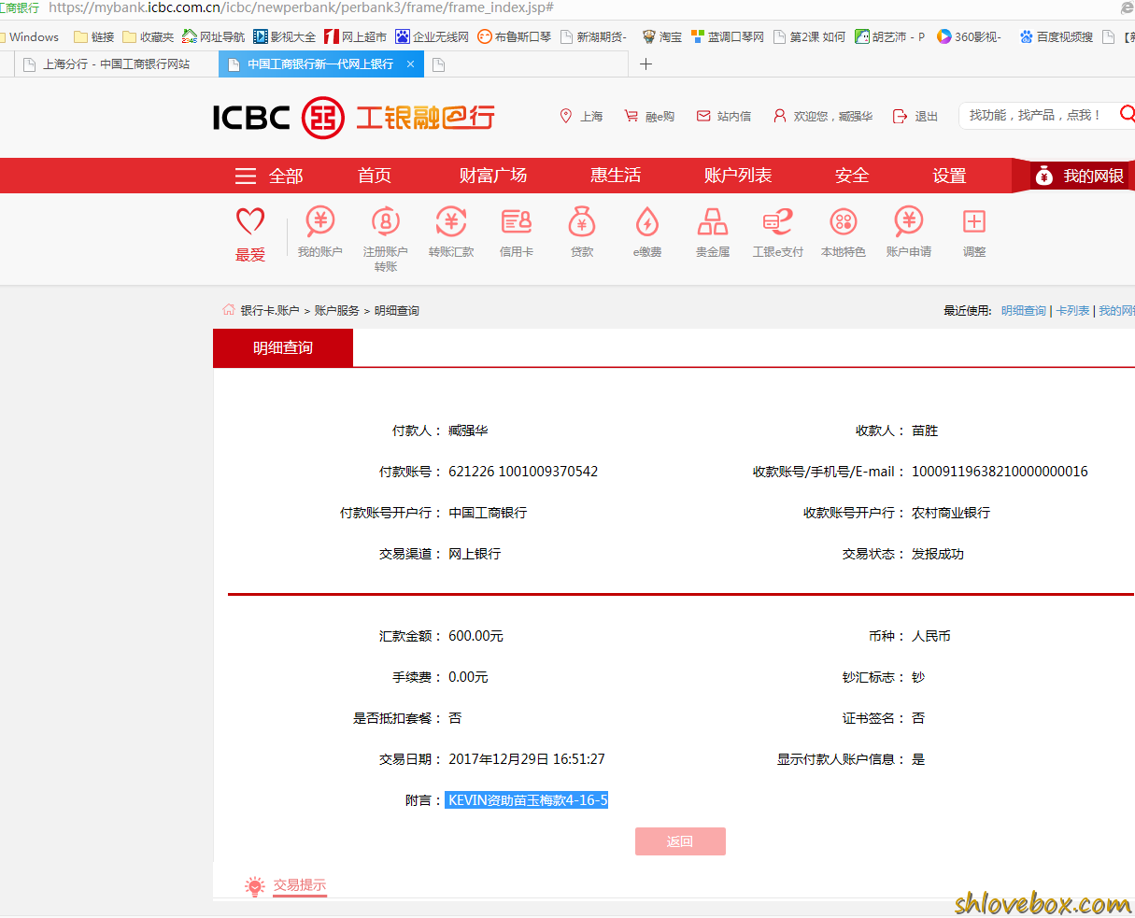Screen dimensions: 1135x918
Task: Open the 影视大全 bookmark
Action: click(285, 36)
